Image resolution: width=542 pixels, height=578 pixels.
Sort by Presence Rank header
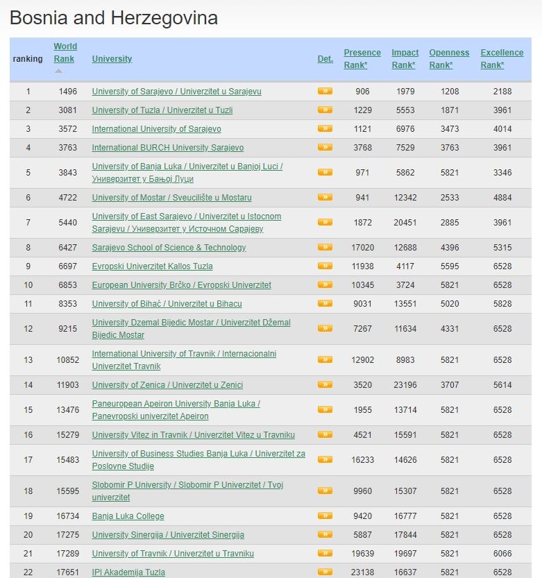[x=362, y=58]
